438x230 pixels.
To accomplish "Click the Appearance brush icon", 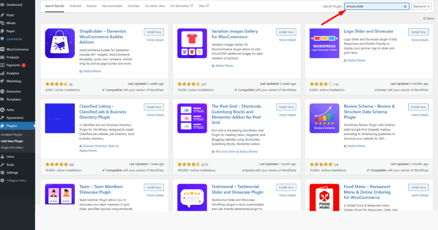I will click(x=3, y=118).
